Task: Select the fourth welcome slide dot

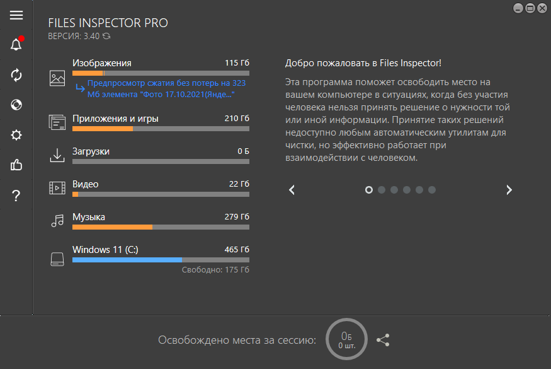Action: click(407, 190)
